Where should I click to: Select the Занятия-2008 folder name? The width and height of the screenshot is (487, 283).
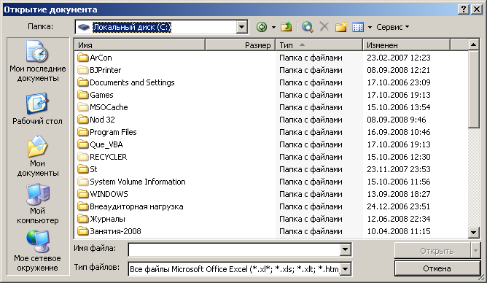(115, 231)
